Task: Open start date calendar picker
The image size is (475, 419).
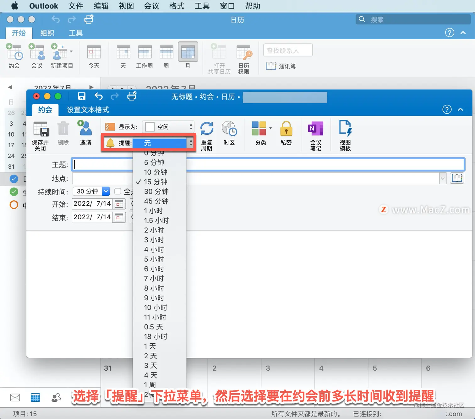Action: [x=119, y=204]
